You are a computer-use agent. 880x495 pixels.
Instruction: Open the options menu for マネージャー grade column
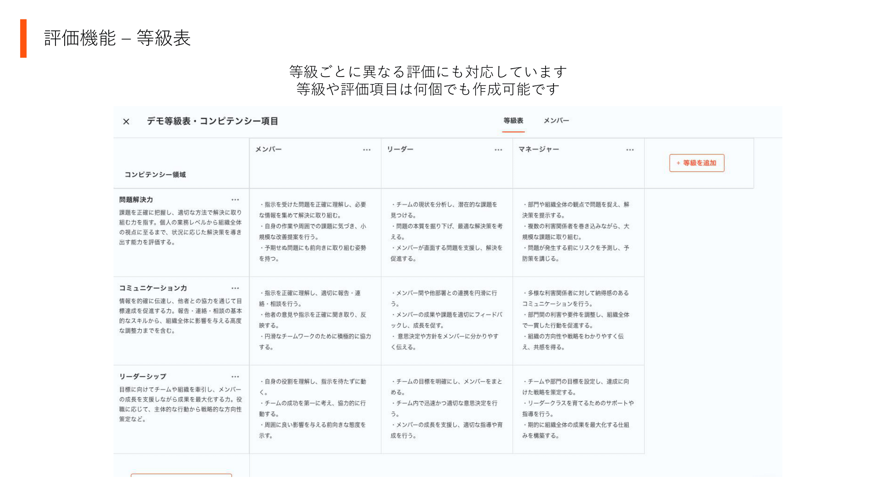click(x=630, y=150)
